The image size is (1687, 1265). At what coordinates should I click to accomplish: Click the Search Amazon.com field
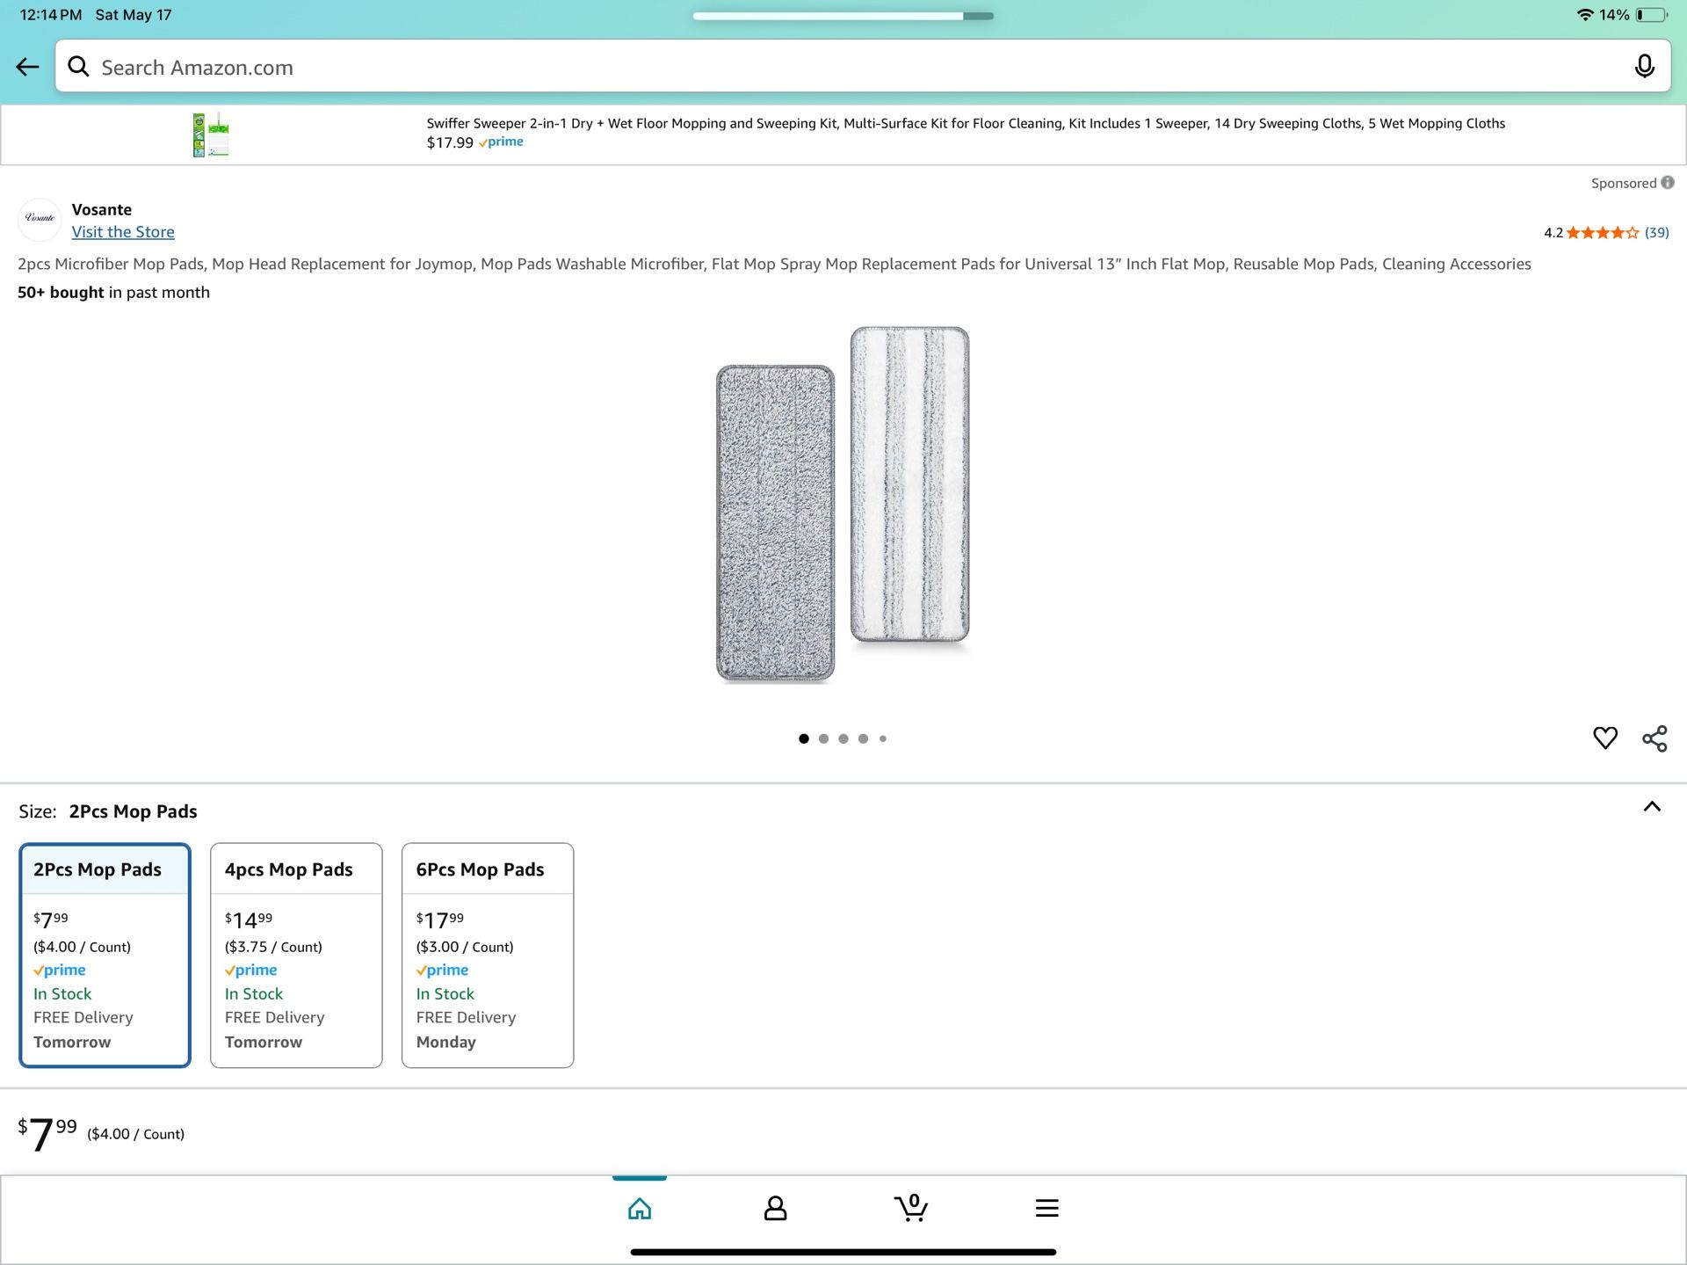[x=863, y=67]
